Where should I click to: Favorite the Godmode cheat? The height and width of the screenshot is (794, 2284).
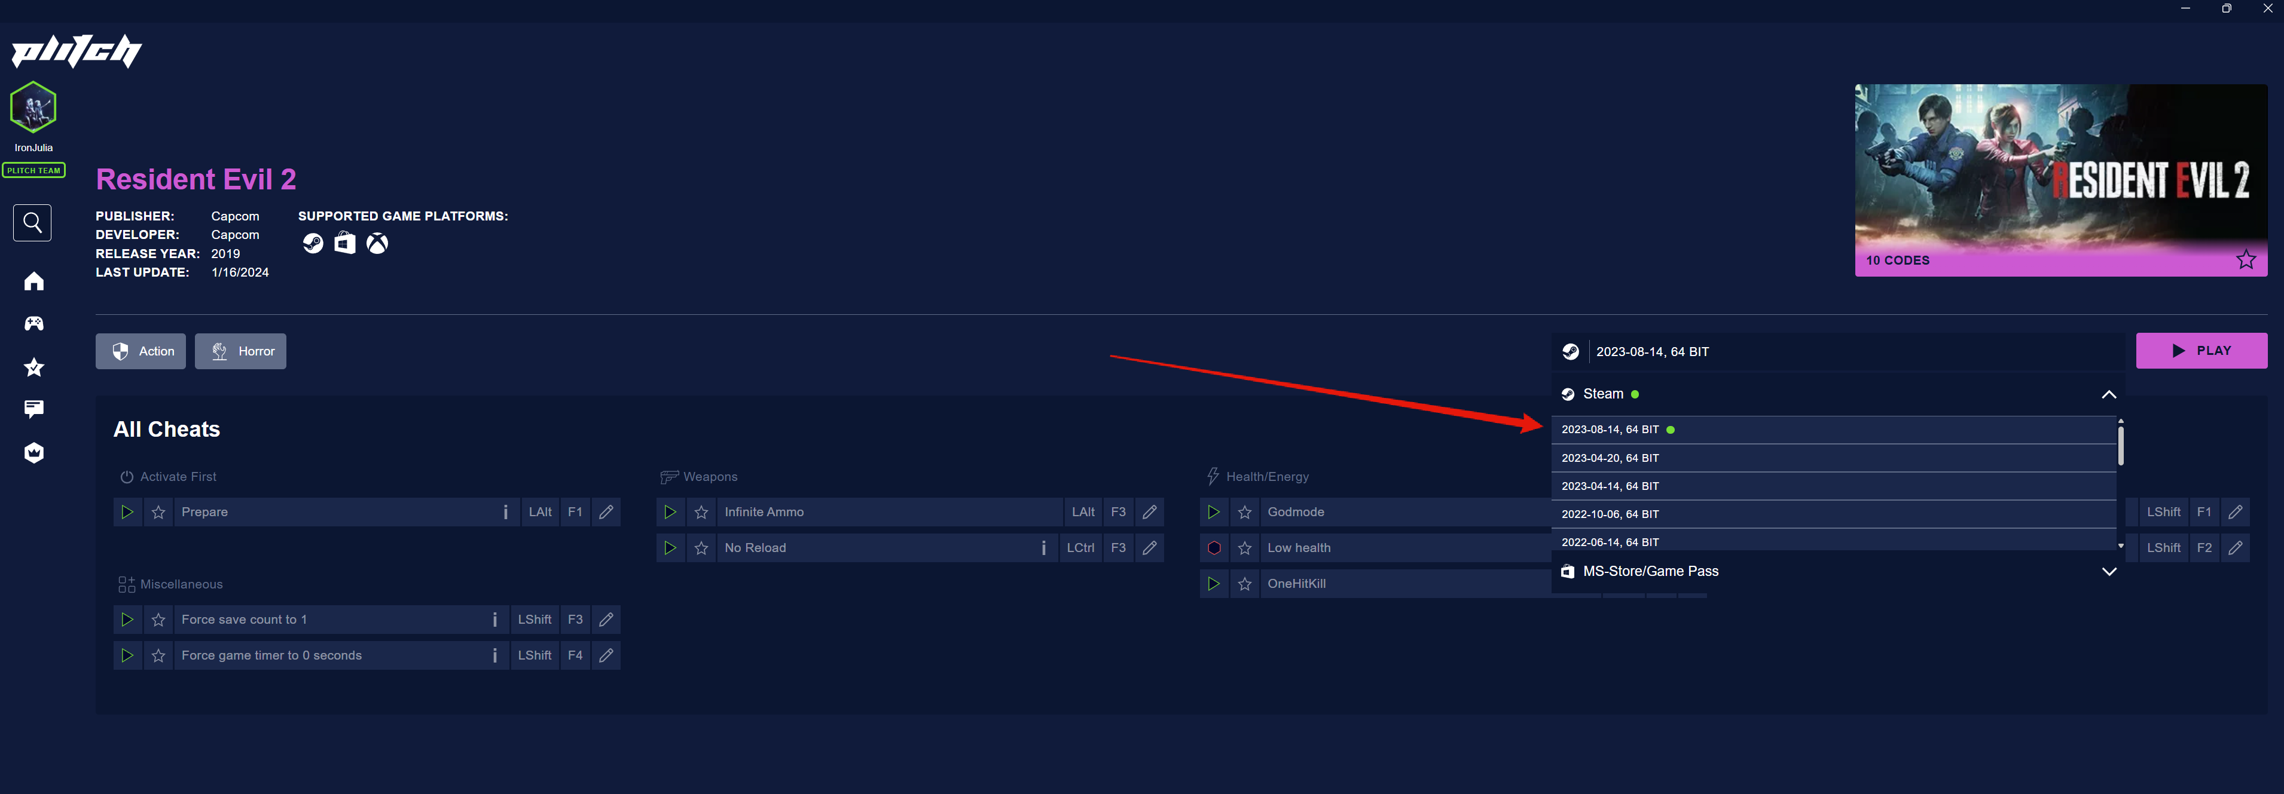1245,512
